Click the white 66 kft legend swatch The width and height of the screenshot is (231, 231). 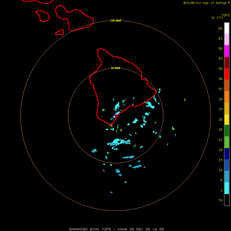point(227,28)
